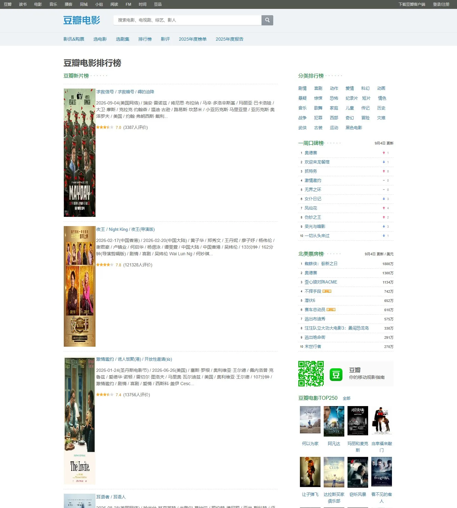
Task: Go to 选电影 navigation tab
Action: 100,39
